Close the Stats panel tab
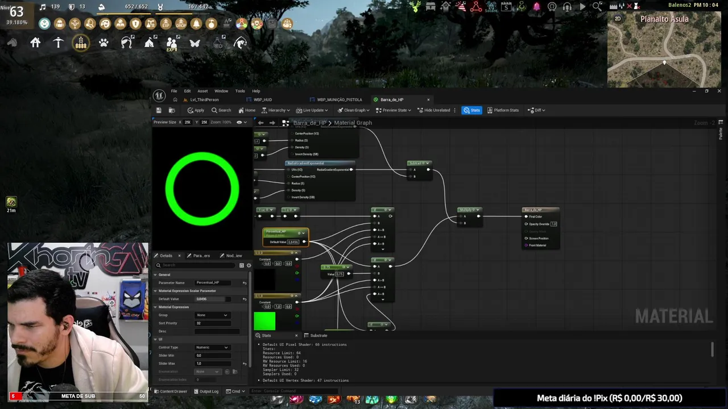Screen dimensions: 728x409 296,336
